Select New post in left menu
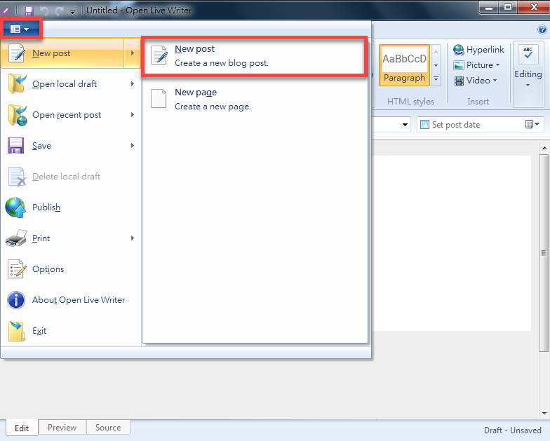 [x=62, y=53]
